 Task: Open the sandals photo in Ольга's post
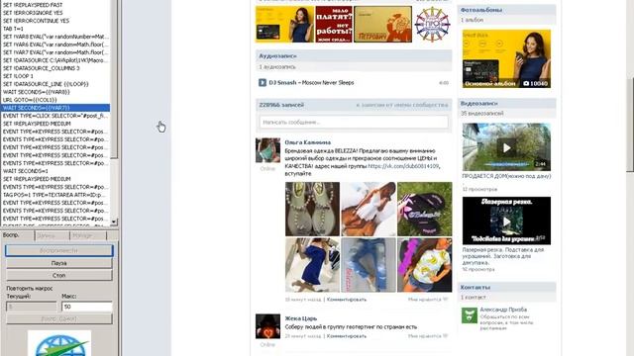pos(312,209)
